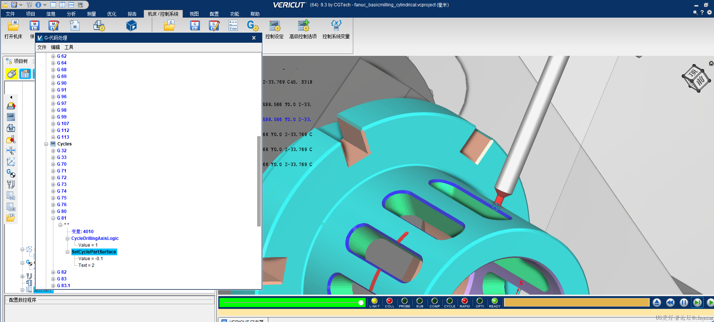Click the info icon in quick access bar

(38, 5)
